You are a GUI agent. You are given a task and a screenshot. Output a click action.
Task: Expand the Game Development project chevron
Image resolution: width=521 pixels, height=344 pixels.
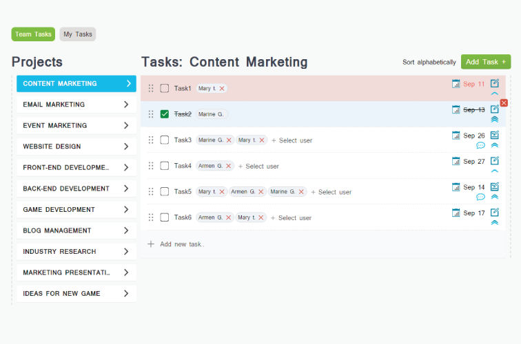pyautogui.click(x=126, y=209)
